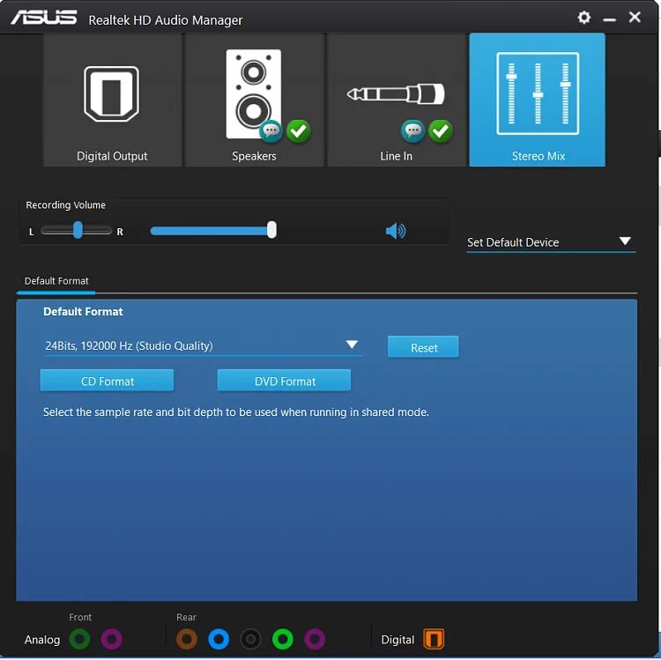Expand the default format arrow
The width and height of the screenshot is (661, 660).
352,345
